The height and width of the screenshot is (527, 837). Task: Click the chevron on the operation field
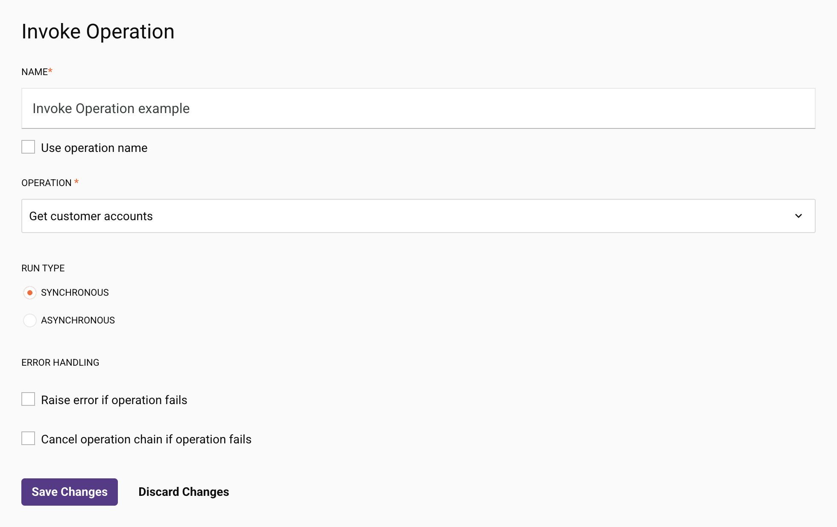(x=799, y=216)
